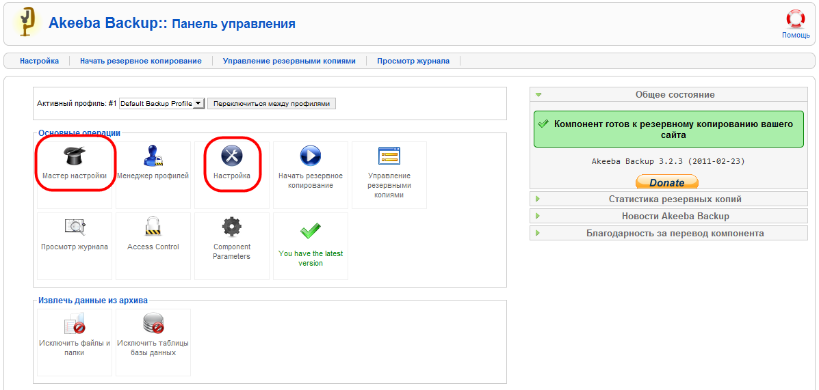Expand Статистика резервных копий panel

tap(668, 199)
